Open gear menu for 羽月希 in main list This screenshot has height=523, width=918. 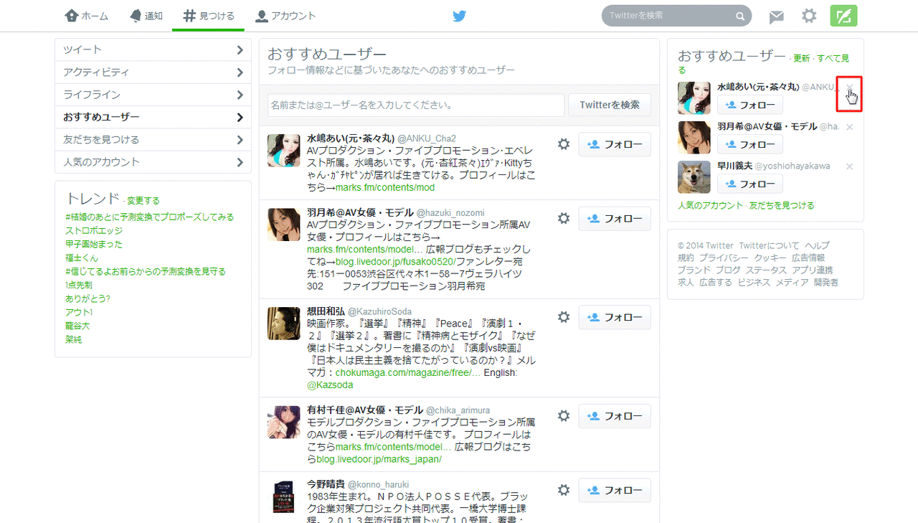click(x=564, y=218)
